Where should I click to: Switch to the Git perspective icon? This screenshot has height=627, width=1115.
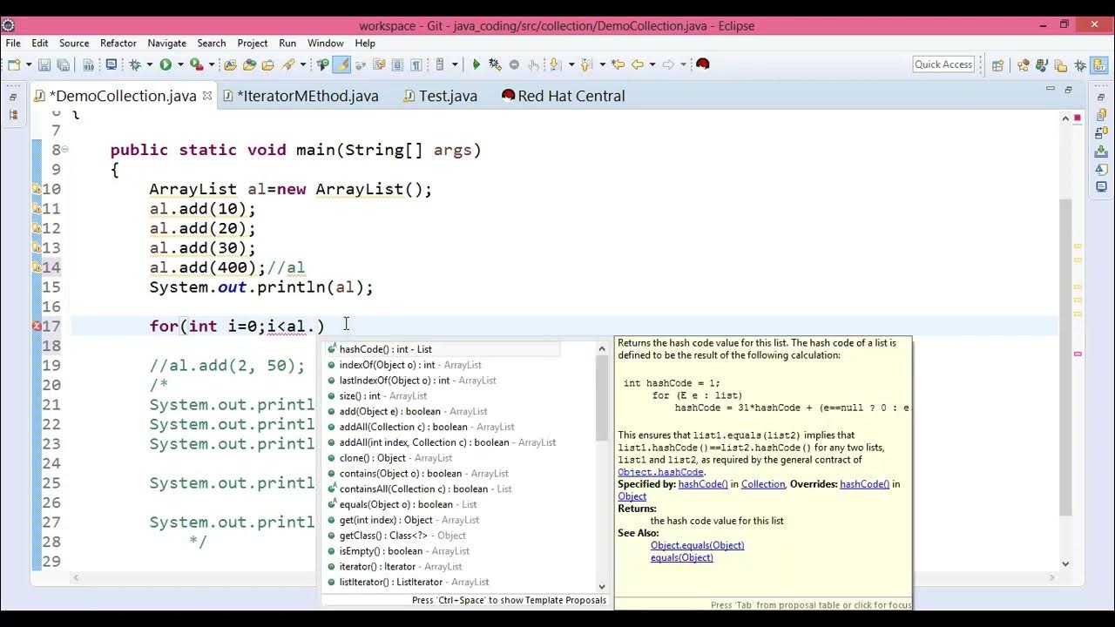coord(1098,64)
